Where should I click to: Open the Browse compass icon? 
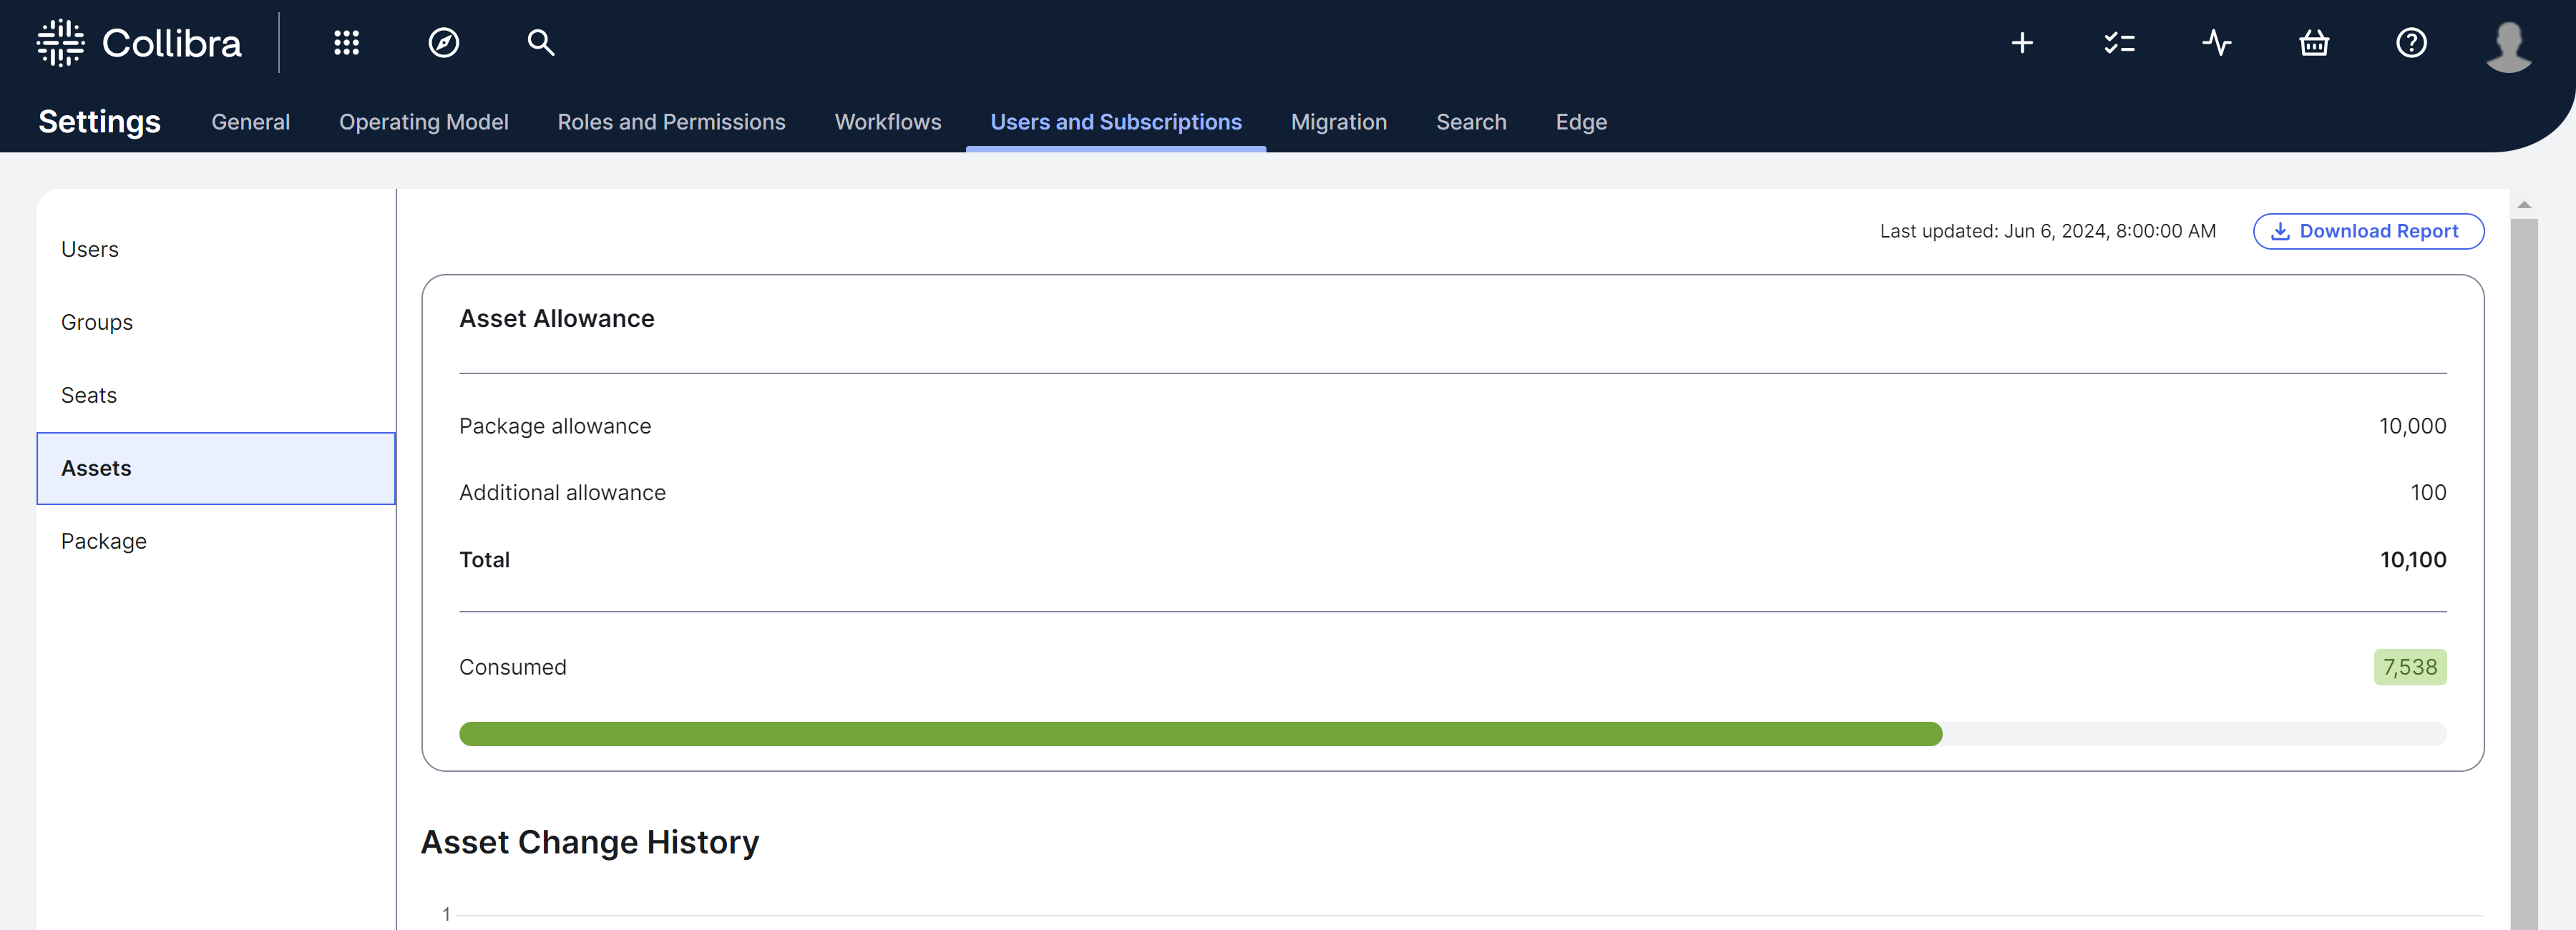tap(443, 43)
